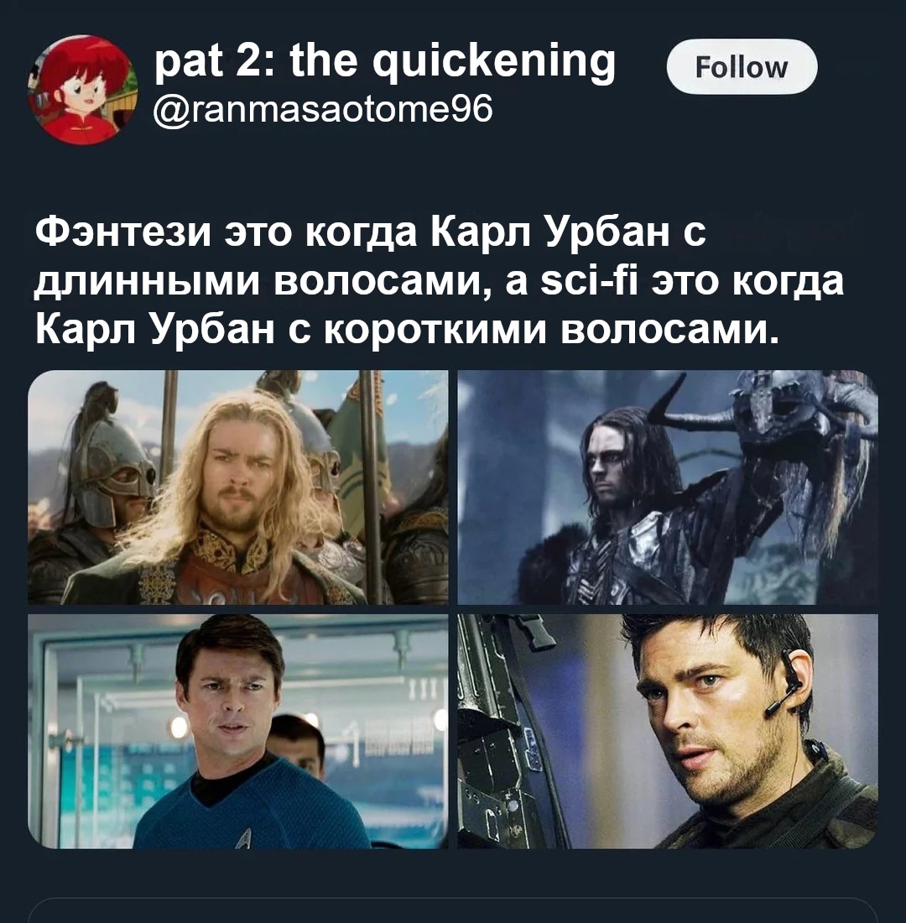Open the photo of the man in blue Starfleet uniform

pos(238,731)
